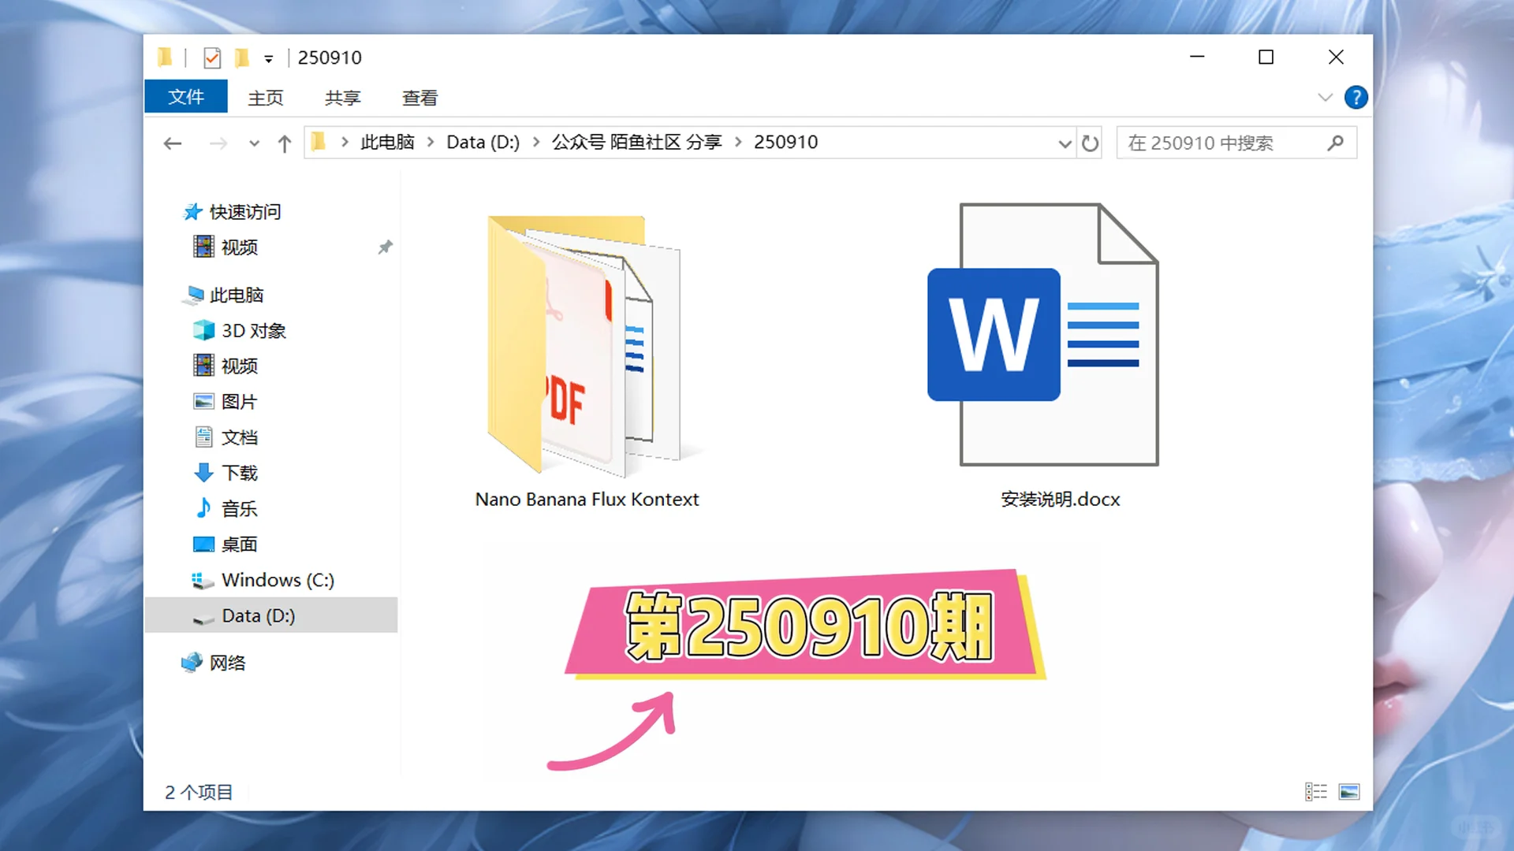Image resolution: width=1514 pixels, height=851 pixels.
Task: Switch to details view in status bar
Action: [1315, 791]
